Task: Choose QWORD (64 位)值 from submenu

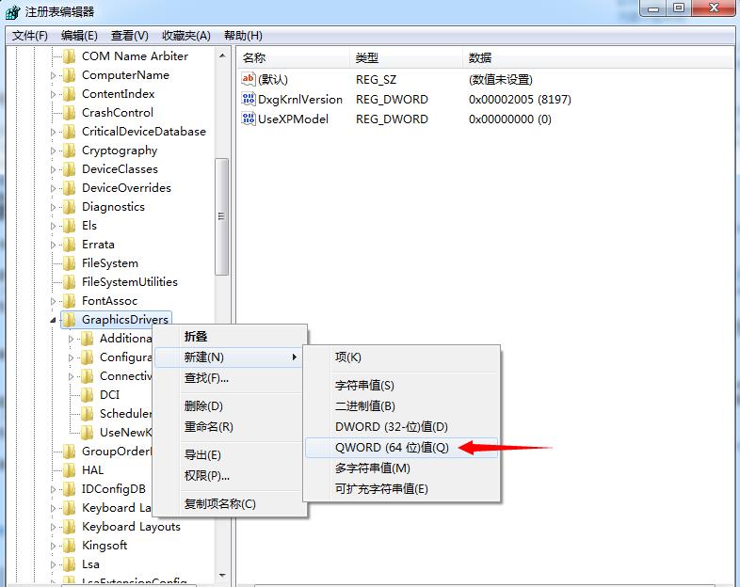Action: pos(392,448)
